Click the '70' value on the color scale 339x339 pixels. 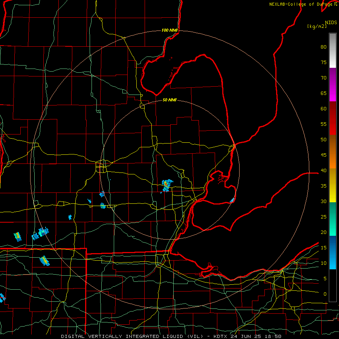point(324,78)
